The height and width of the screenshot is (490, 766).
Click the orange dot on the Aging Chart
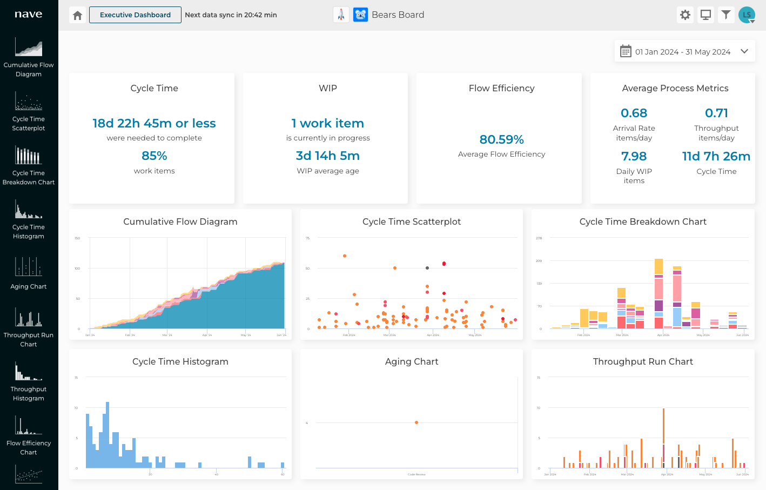click(416, 422)
